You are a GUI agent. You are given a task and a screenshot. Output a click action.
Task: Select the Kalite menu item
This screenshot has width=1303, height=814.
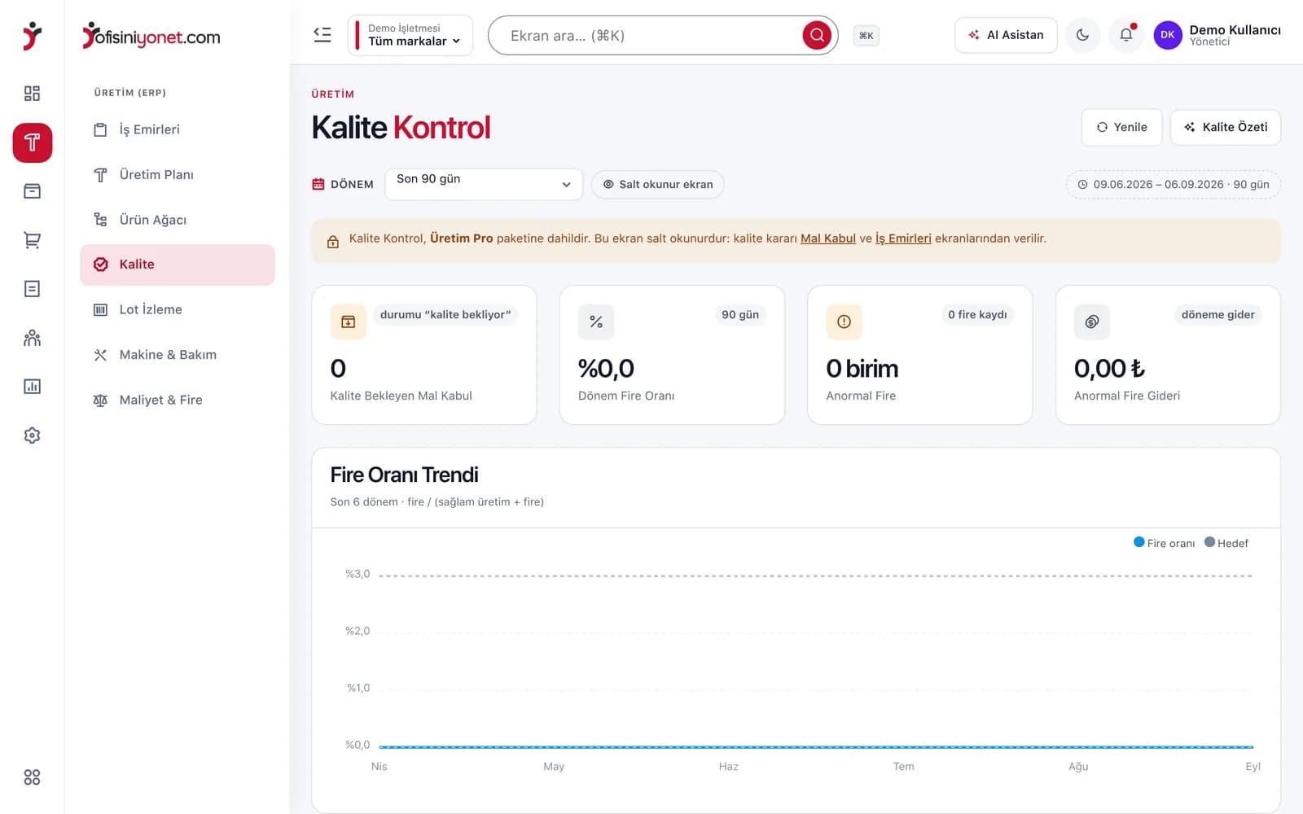click(x=178, y=265)
